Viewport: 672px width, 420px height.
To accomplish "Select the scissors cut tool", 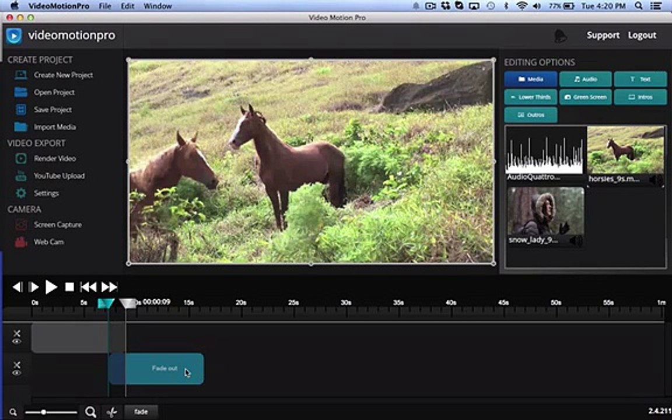I will pyautogui.click(x=111, y=412).
